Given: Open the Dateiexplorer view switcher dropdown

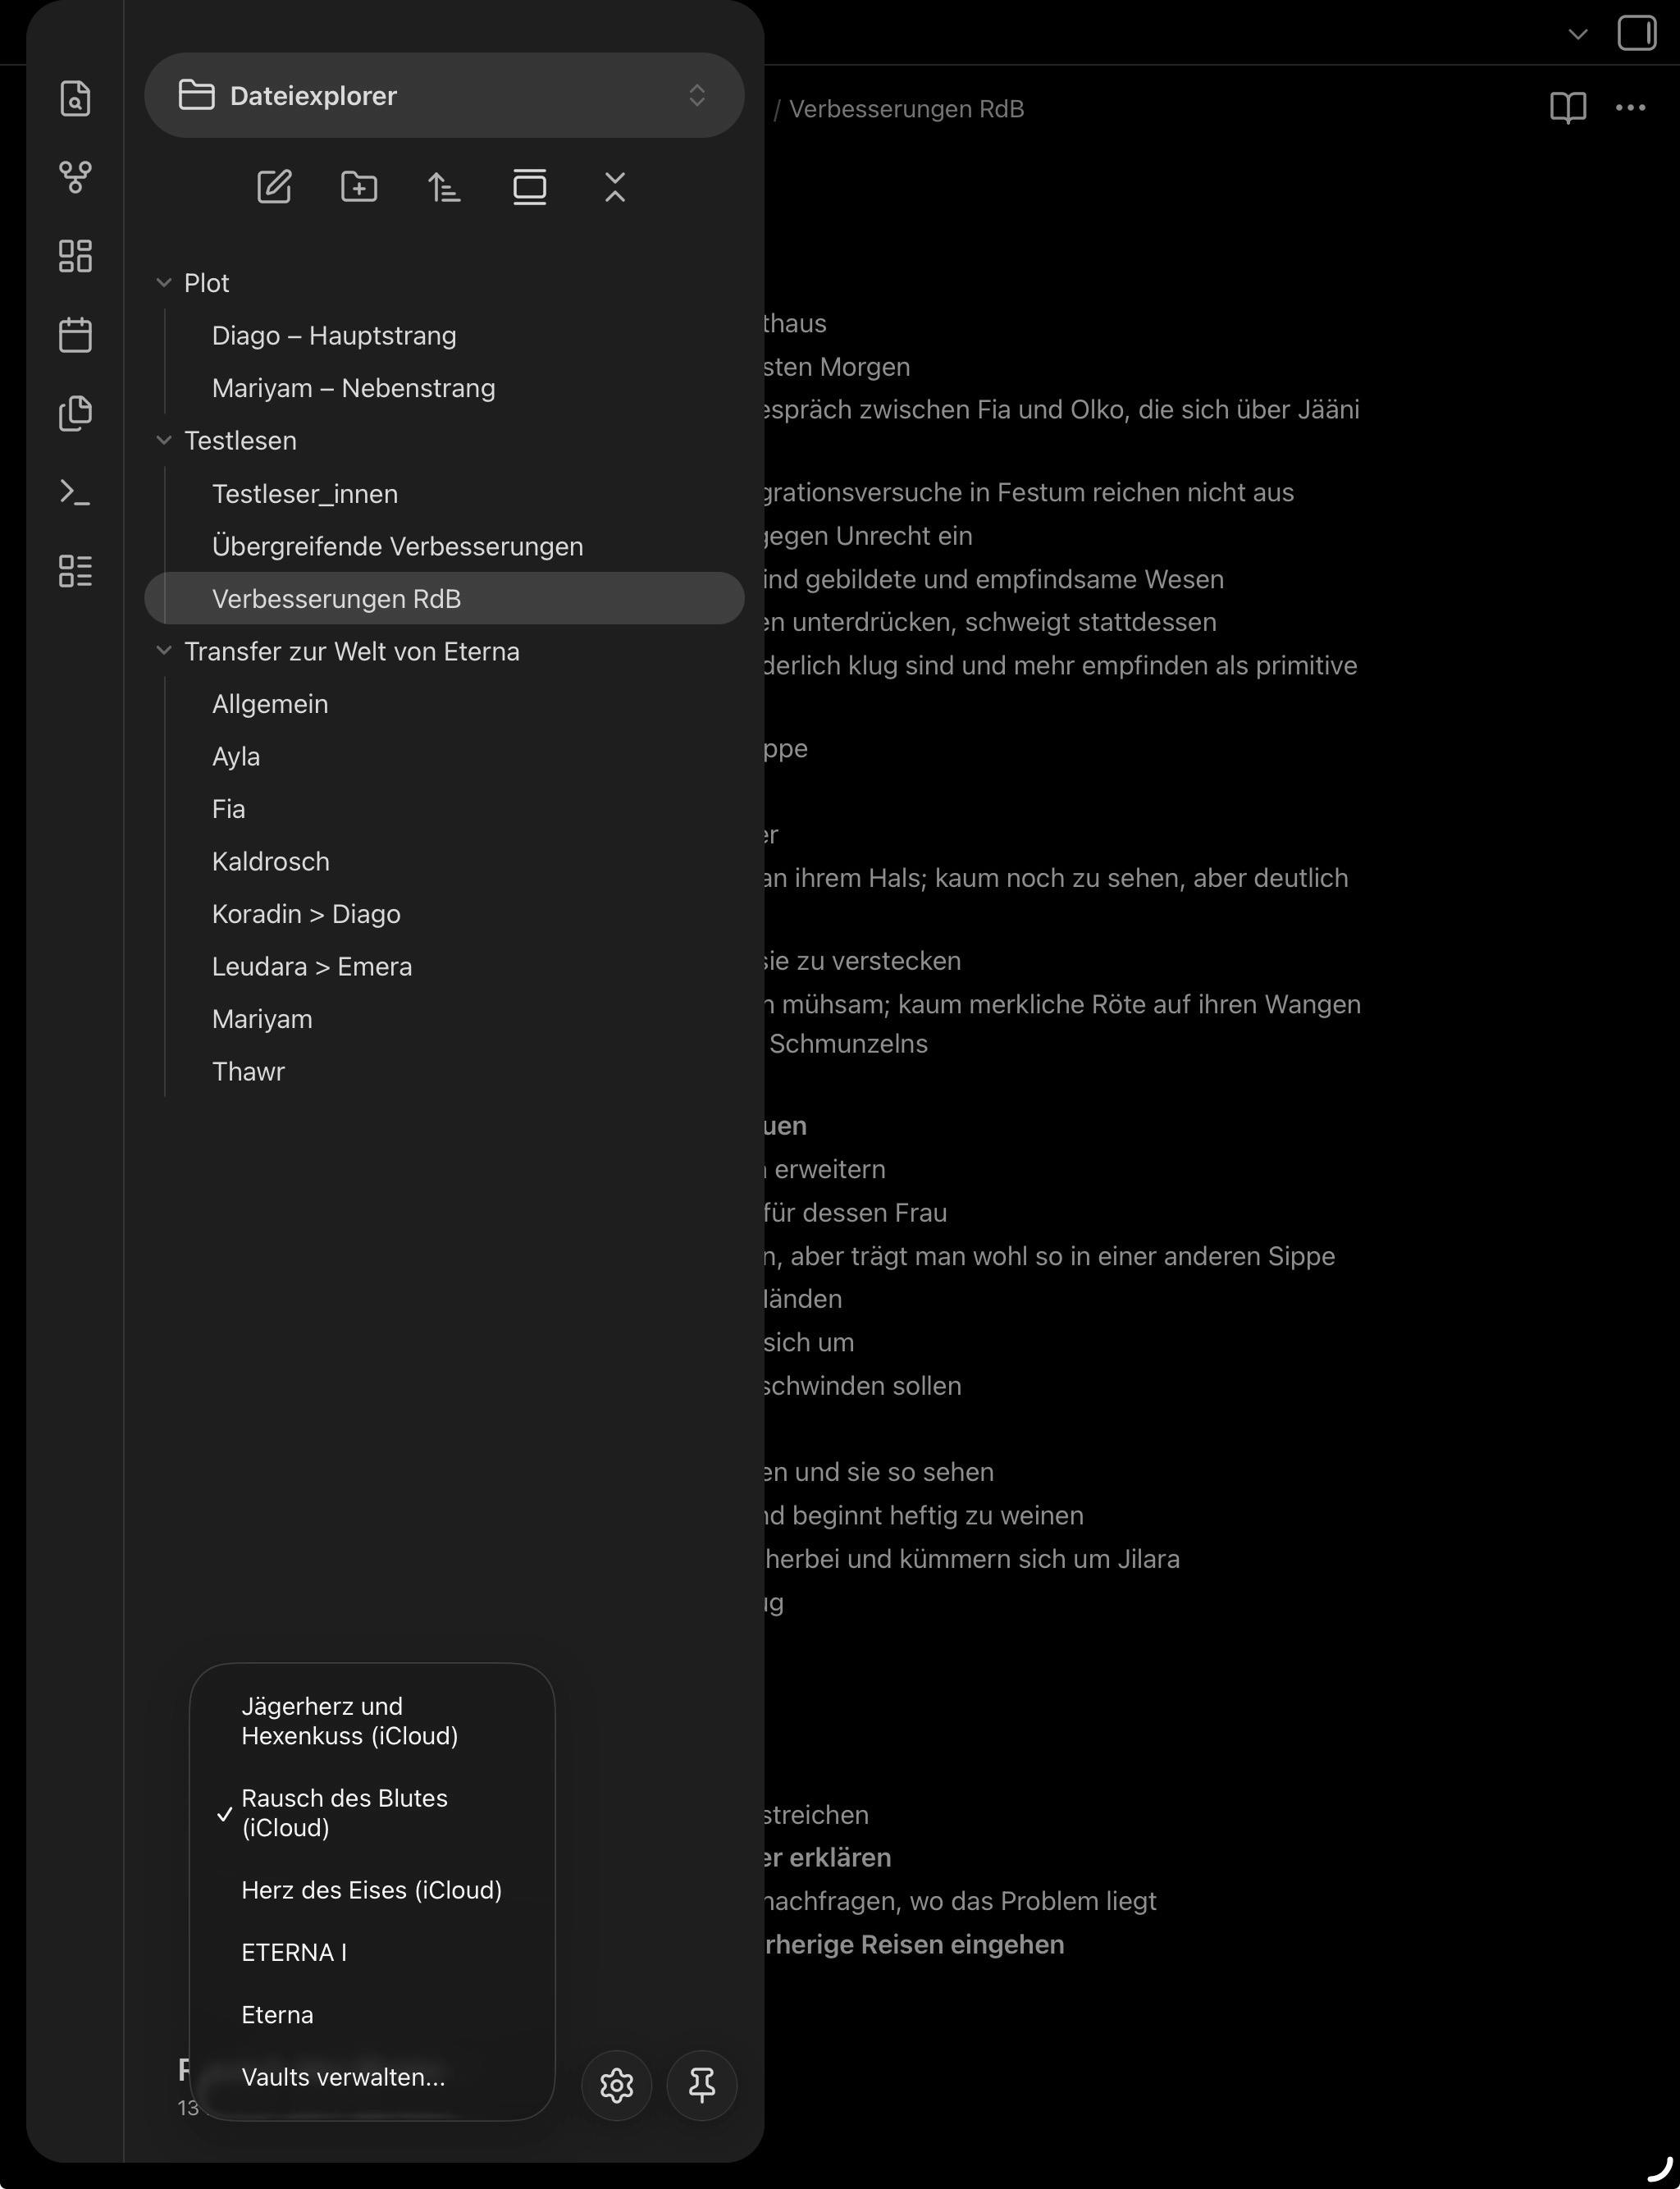Looking at the screenshot, I should (x=444, y=95).
